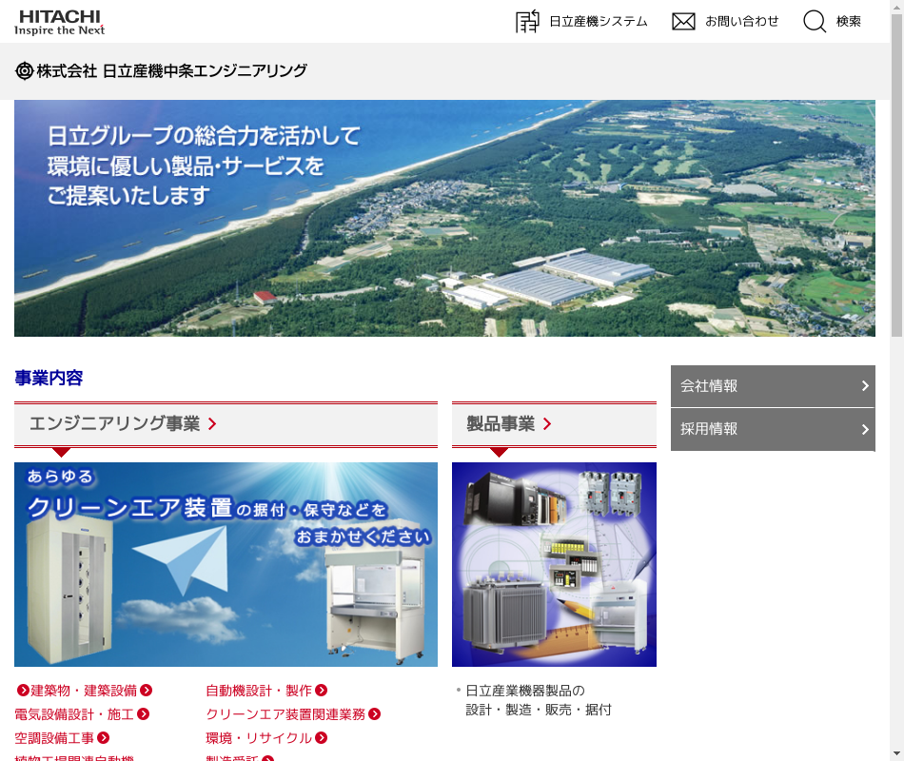Open the 建築物・建築設備 link
This screenshot has width=904, height=761.
[84, 691]
